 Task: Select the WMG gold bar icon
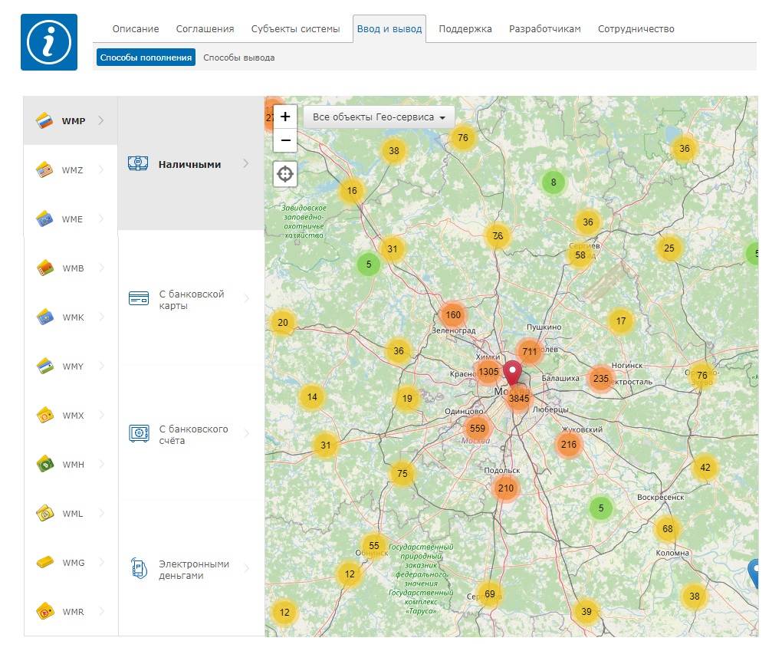tap(45, 563)
